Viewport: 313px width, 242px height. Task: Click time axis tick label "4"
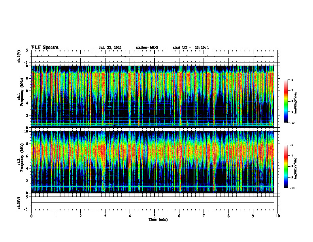click(130, 216)
